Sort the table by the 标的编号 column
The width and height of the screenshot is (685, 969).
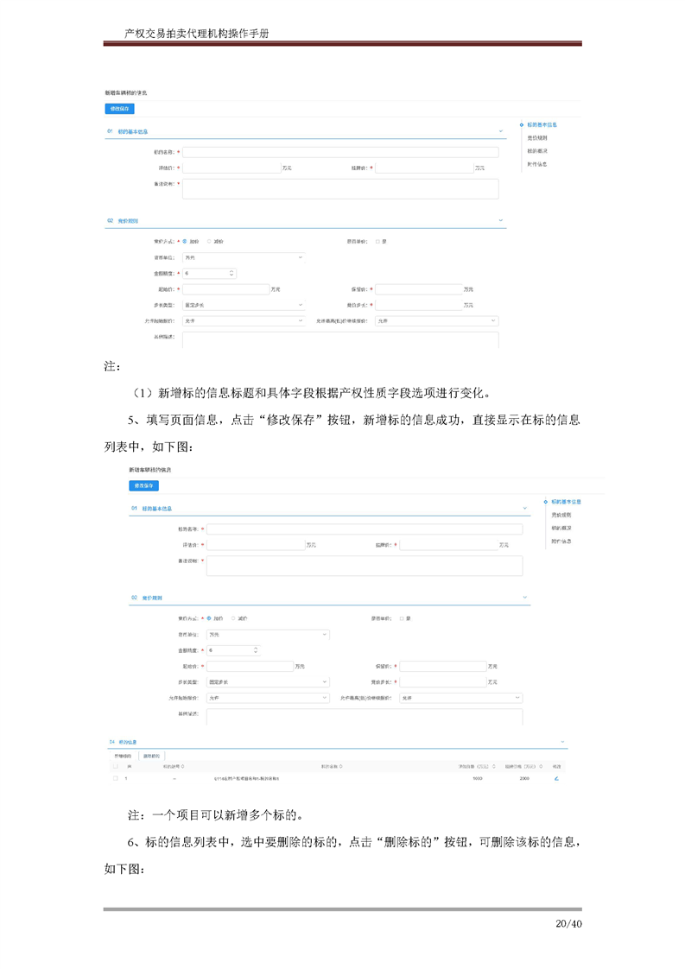click(183, 766)
